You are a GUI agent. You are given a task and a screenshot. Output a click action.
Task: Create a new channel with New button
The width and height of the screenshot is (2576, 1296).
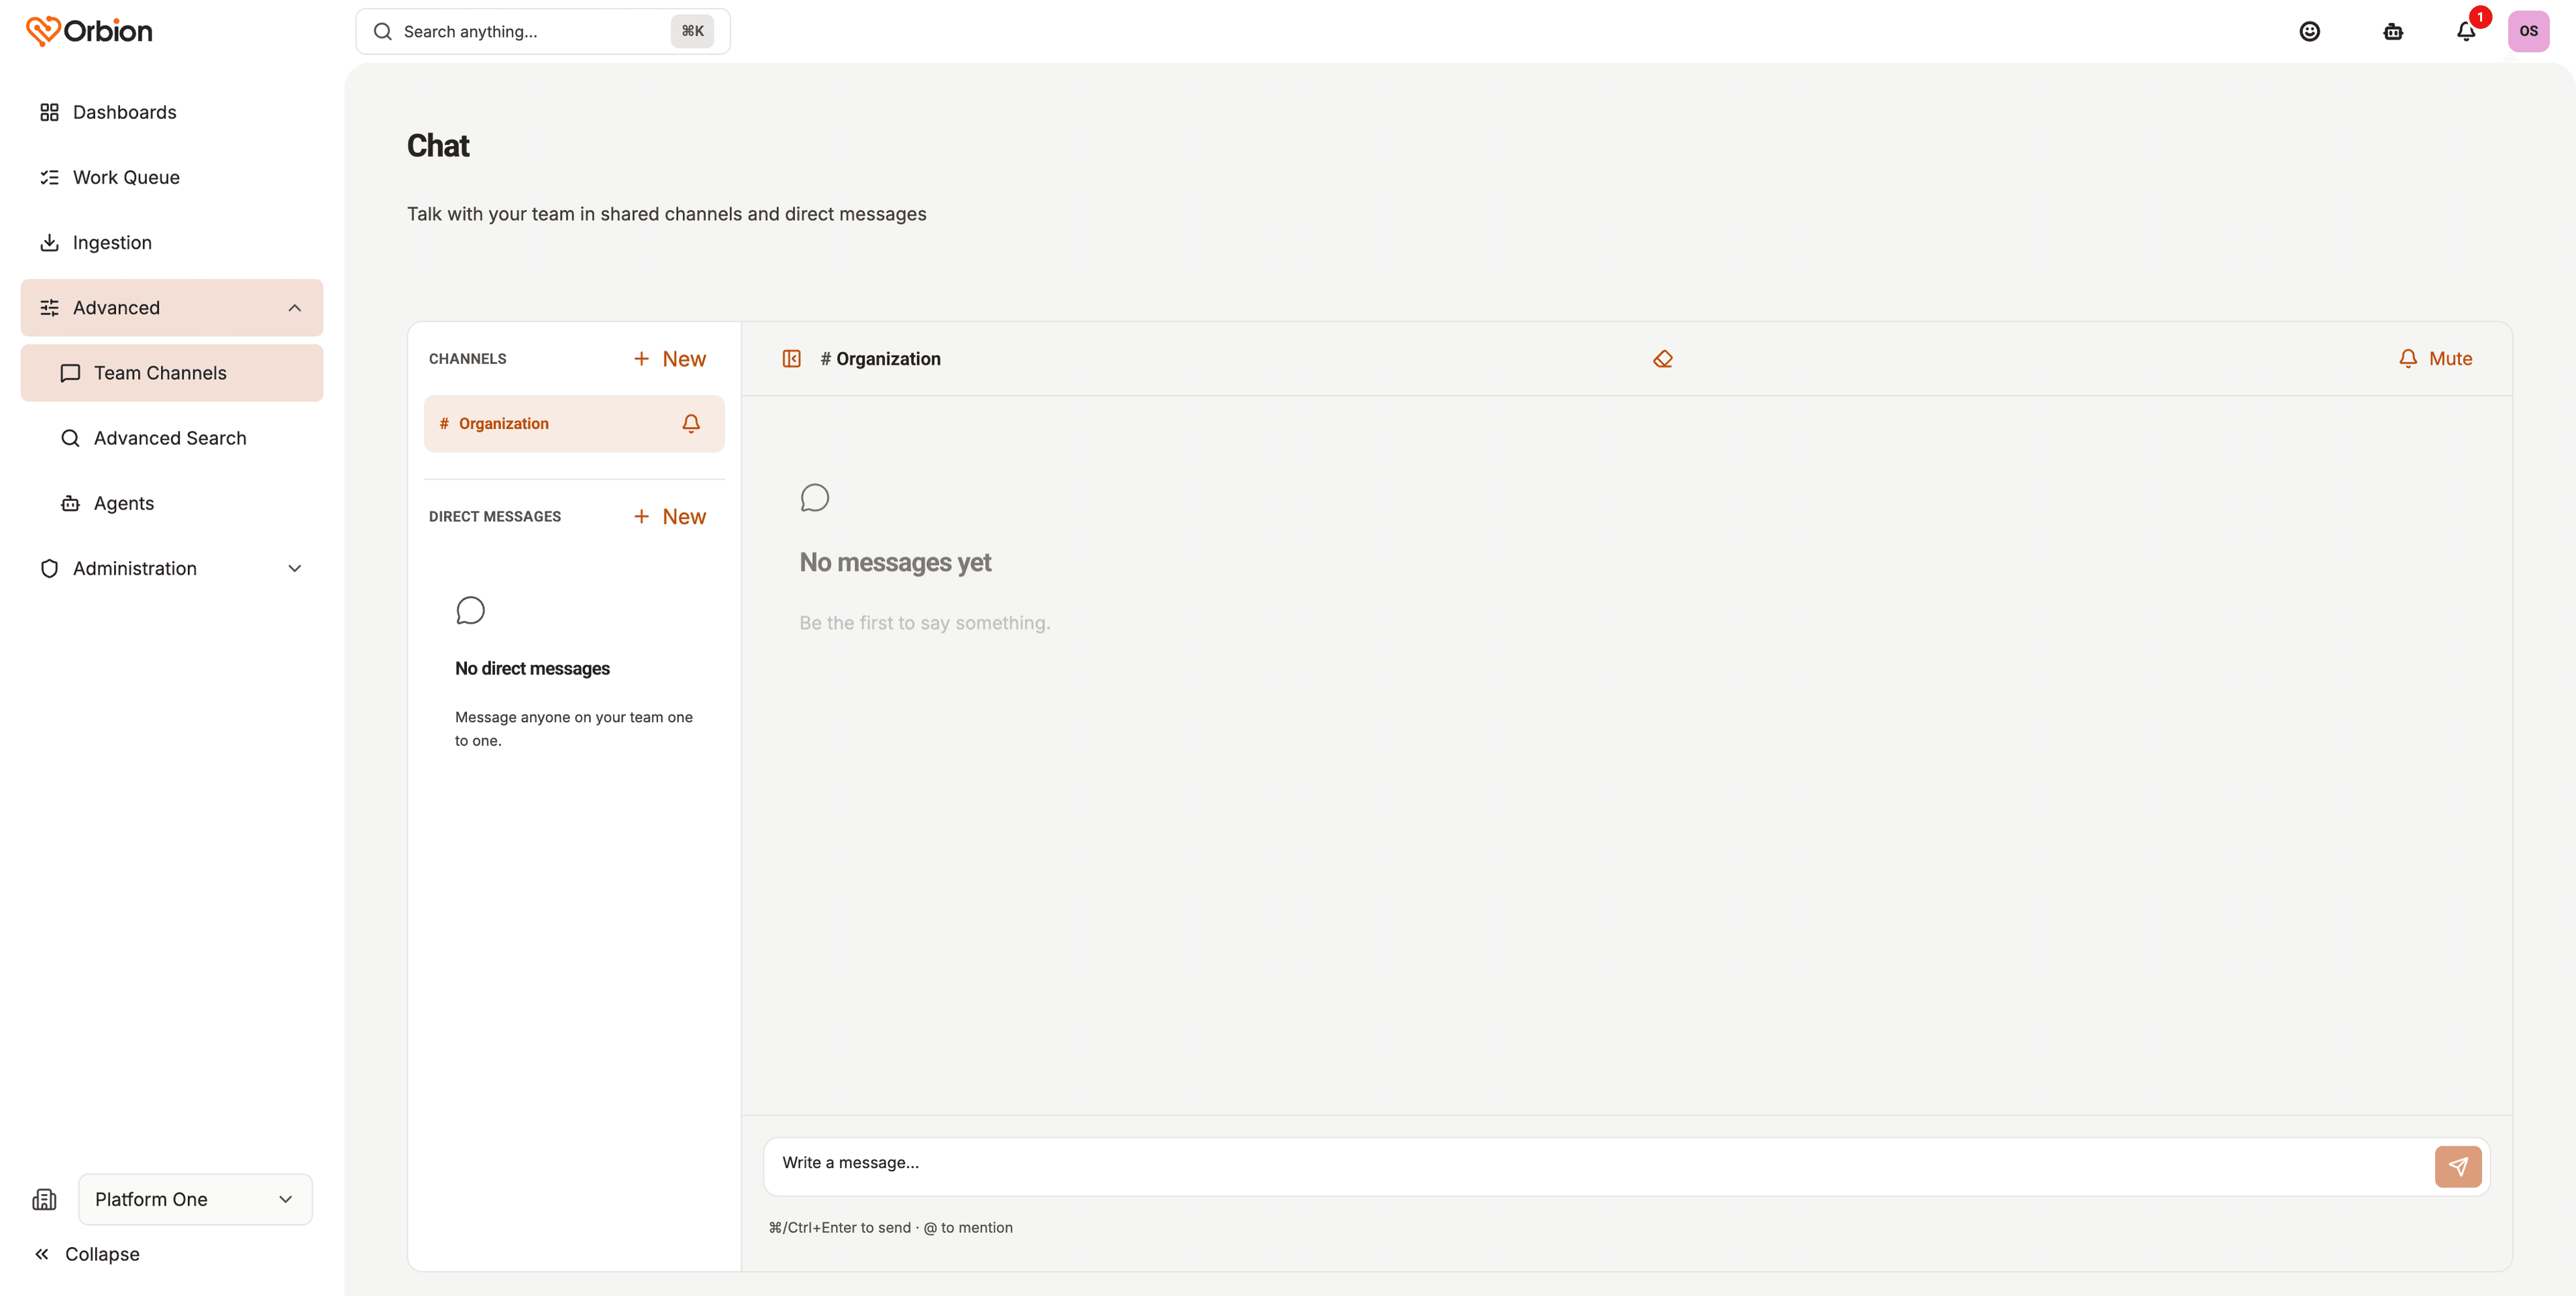click(669, 359)
